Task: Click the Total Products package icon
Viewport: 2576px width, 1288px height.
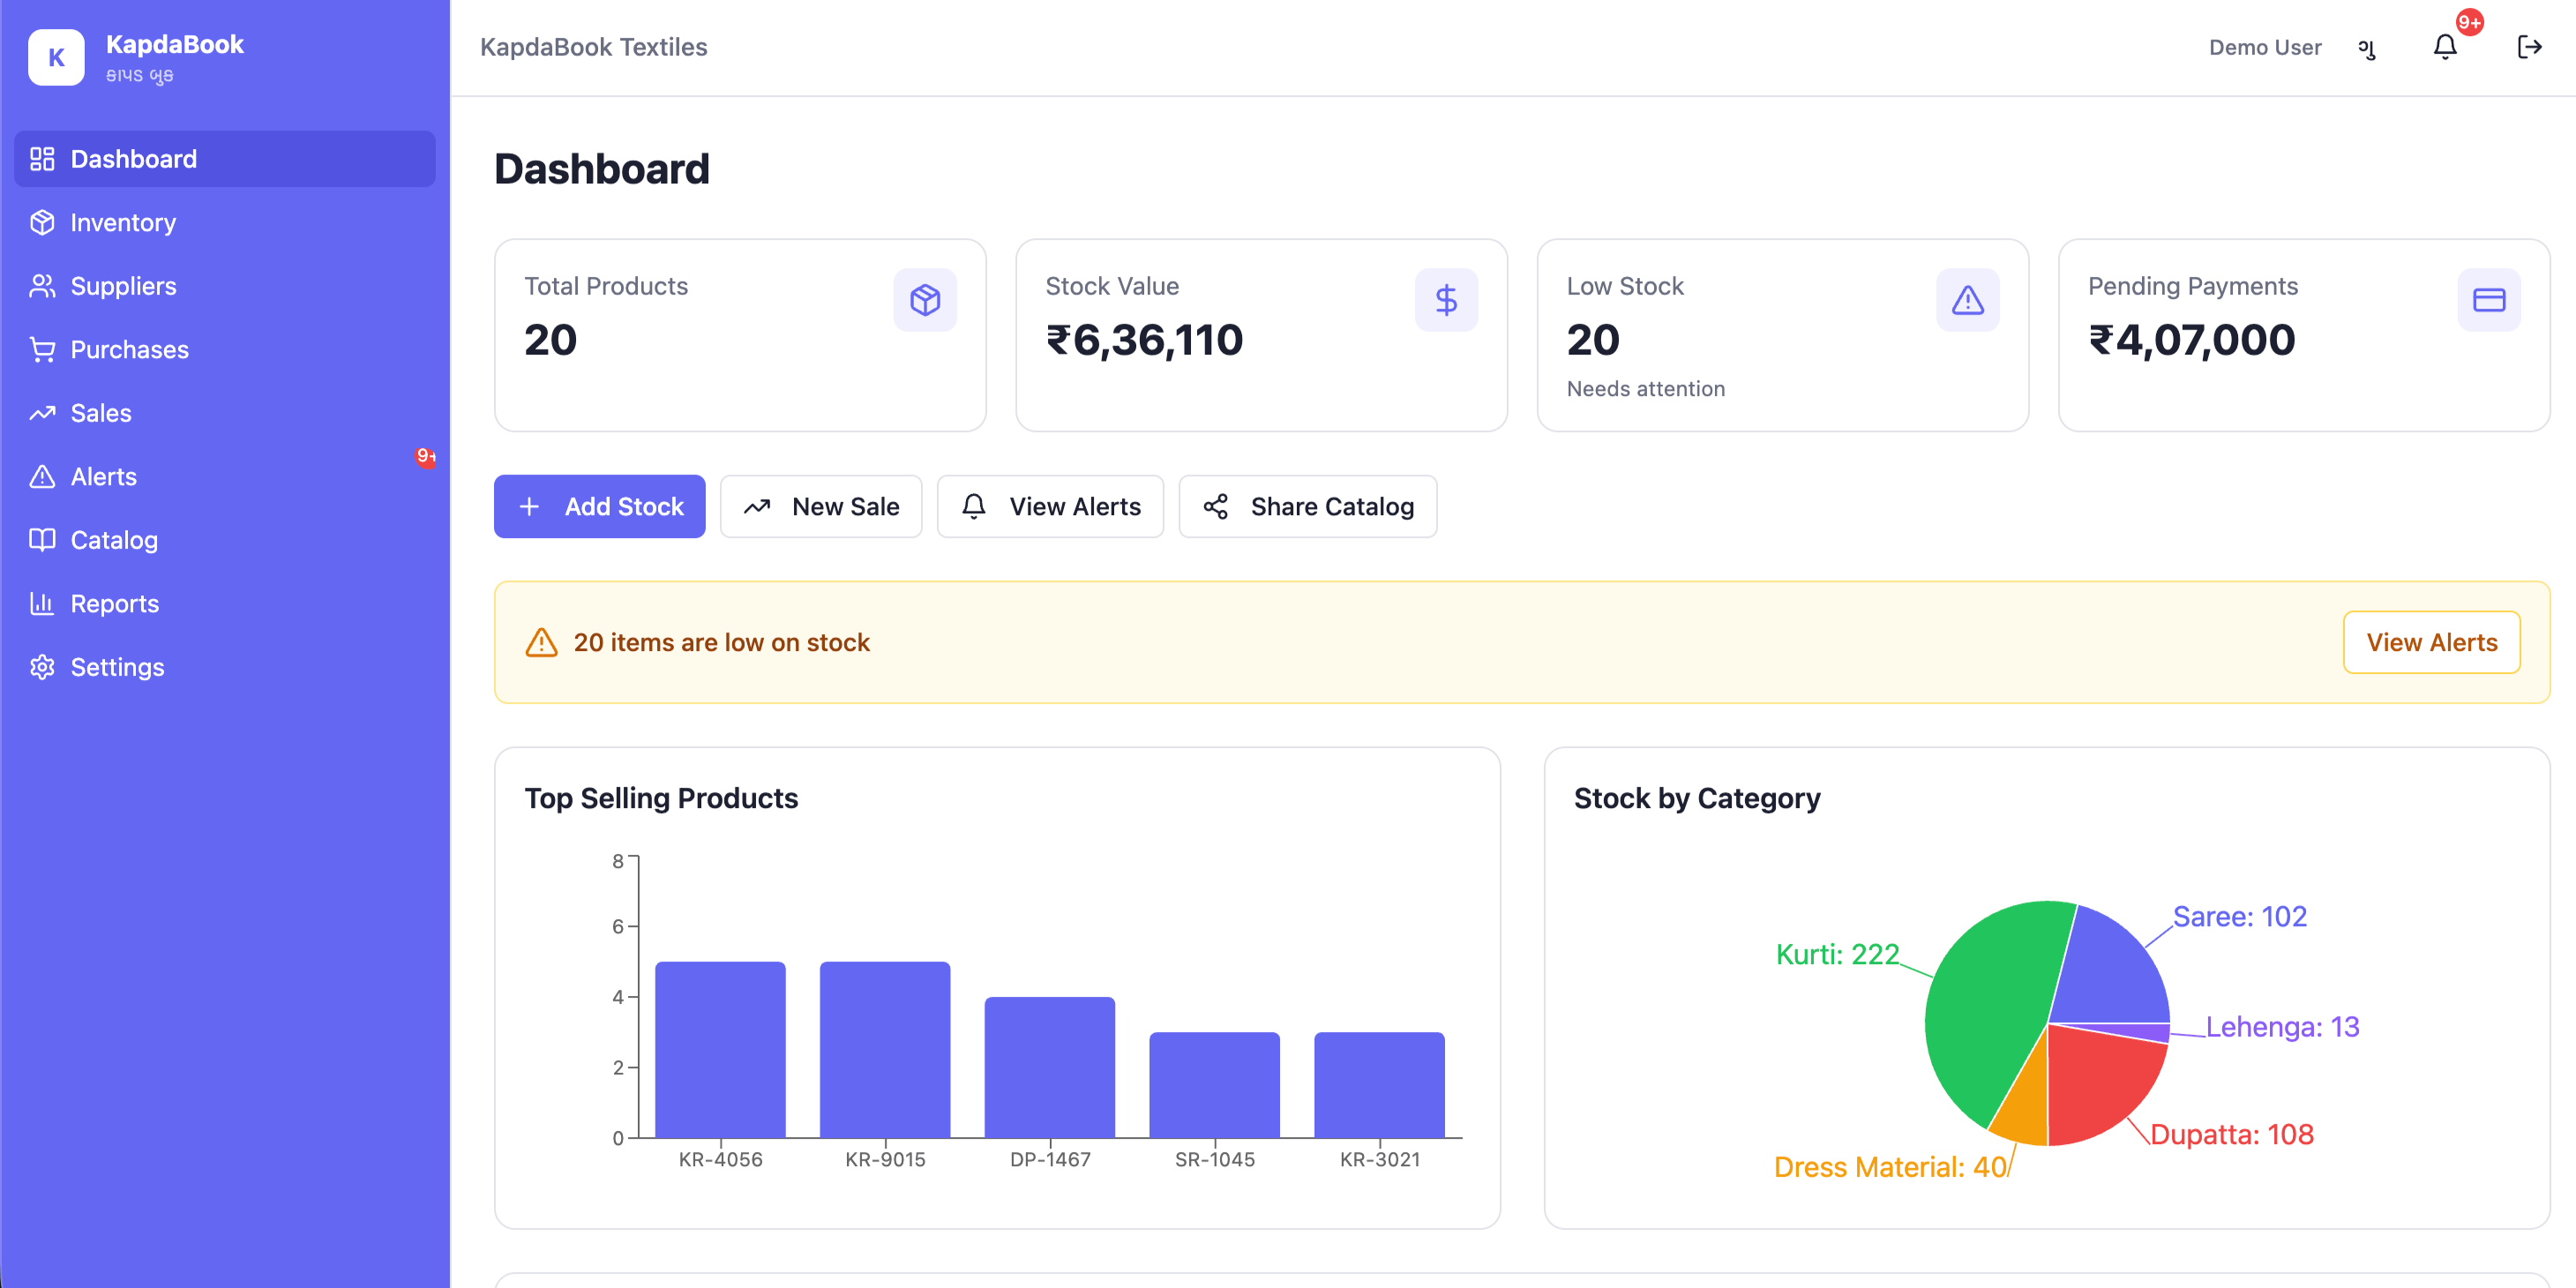Action: click(x=925, y=300)
